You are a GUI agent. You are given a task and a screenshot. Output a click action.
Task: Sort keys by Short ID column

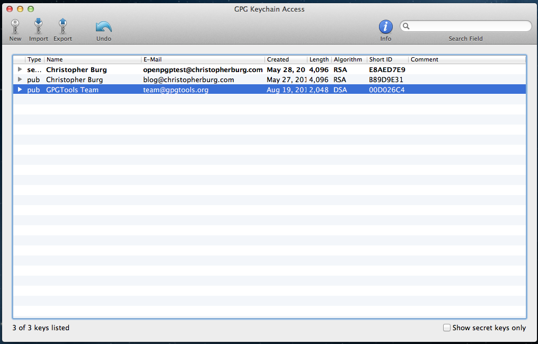pos(387,59)
